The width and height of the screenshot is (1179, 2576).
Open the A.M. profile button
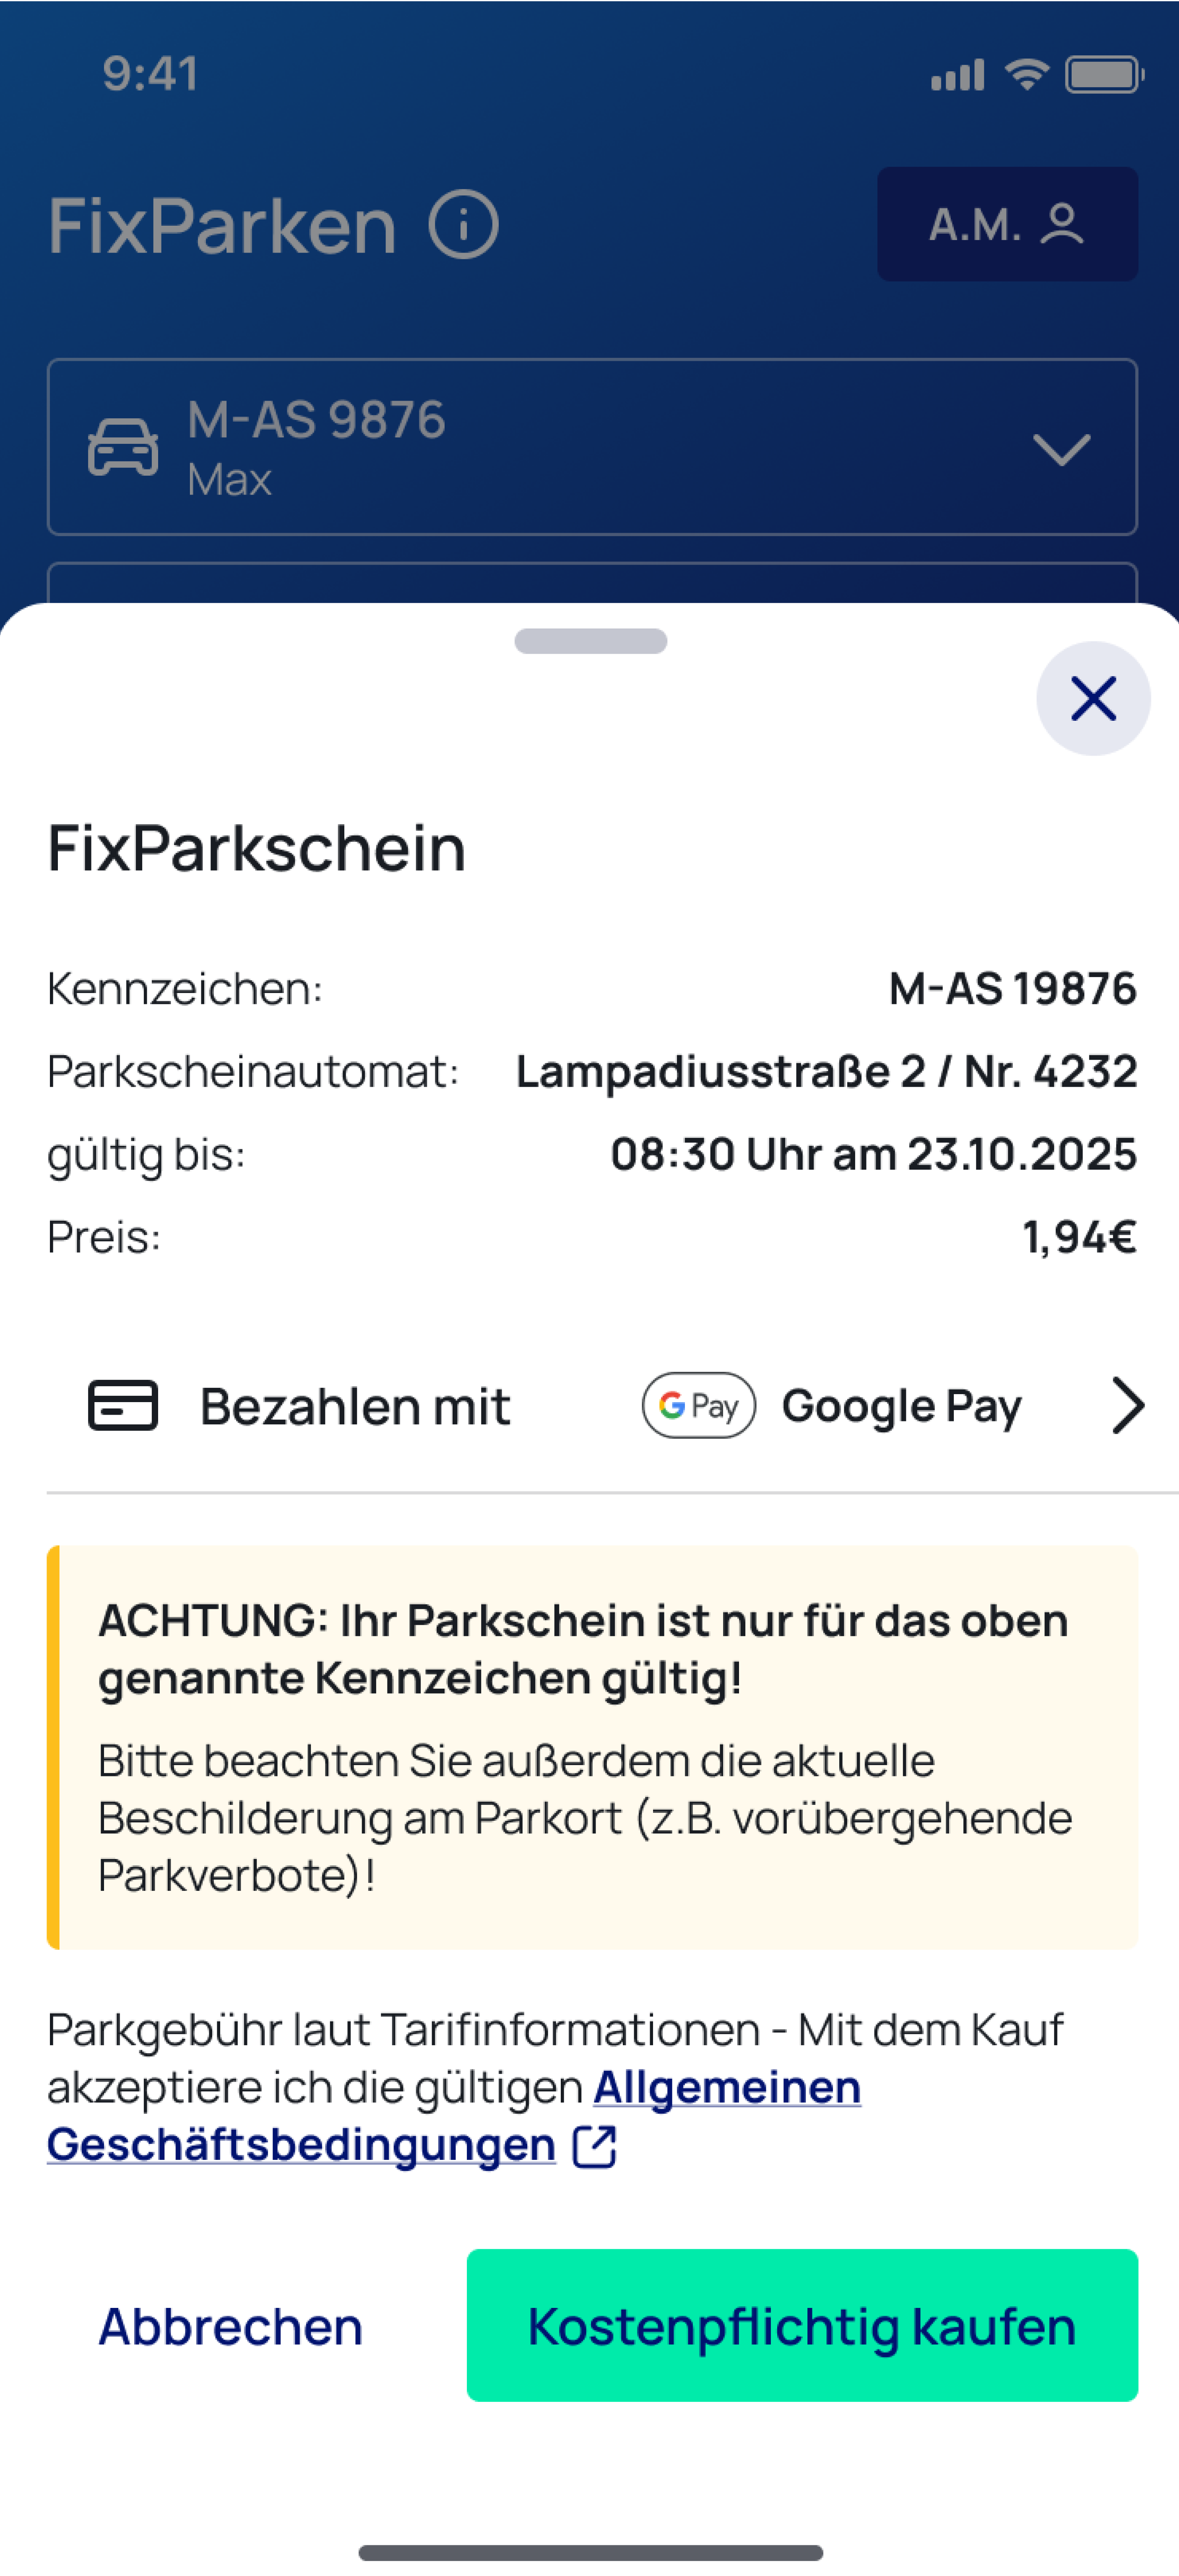click(1006, 224)
